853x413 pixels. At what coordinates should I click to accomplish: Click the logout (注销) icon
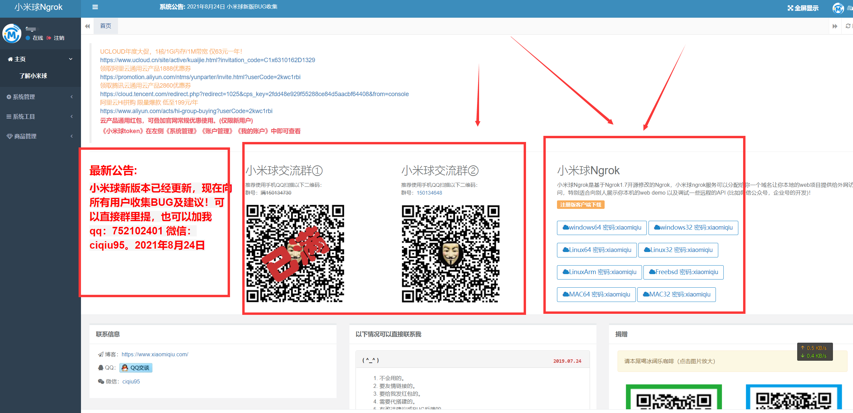[x=49, y=38]
